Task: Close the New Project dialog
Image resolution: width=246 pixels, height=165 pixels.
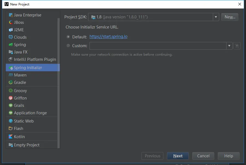Action: point(239,4)
